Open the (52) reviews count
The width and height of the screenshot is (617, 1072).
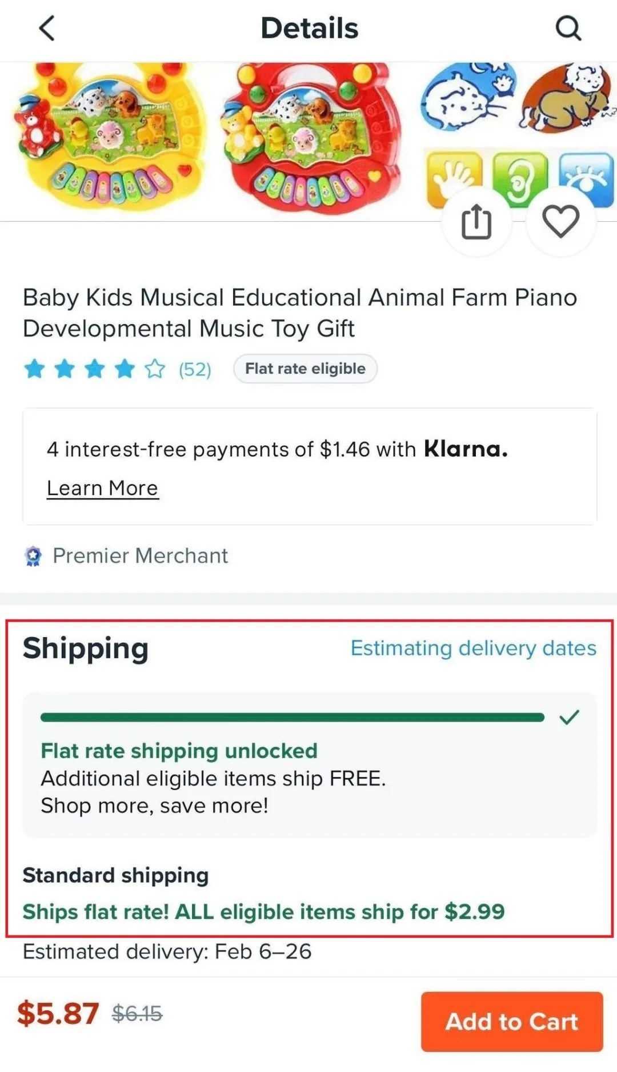pyautogui.click(x=195, y=370)
